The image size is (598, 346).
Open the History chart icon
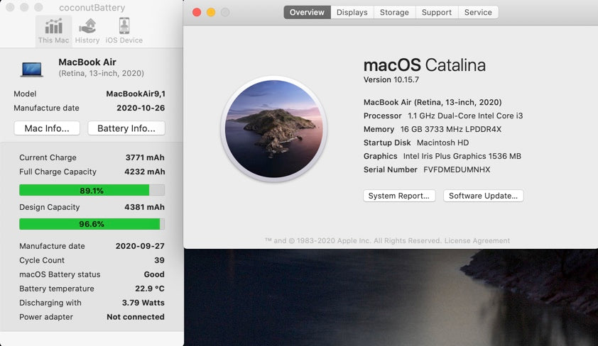point(87,30)
